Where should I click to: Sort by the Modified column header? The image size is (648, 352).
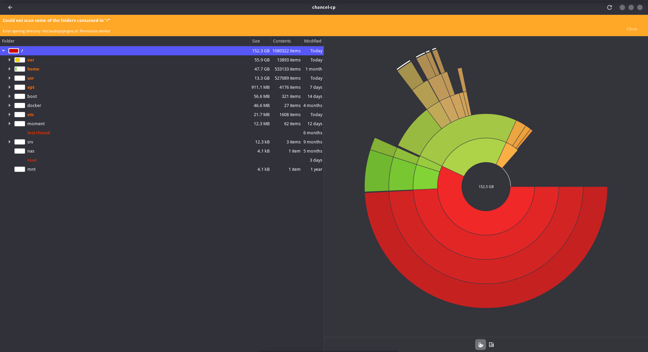pyautogui.click(x=313, y=41)
